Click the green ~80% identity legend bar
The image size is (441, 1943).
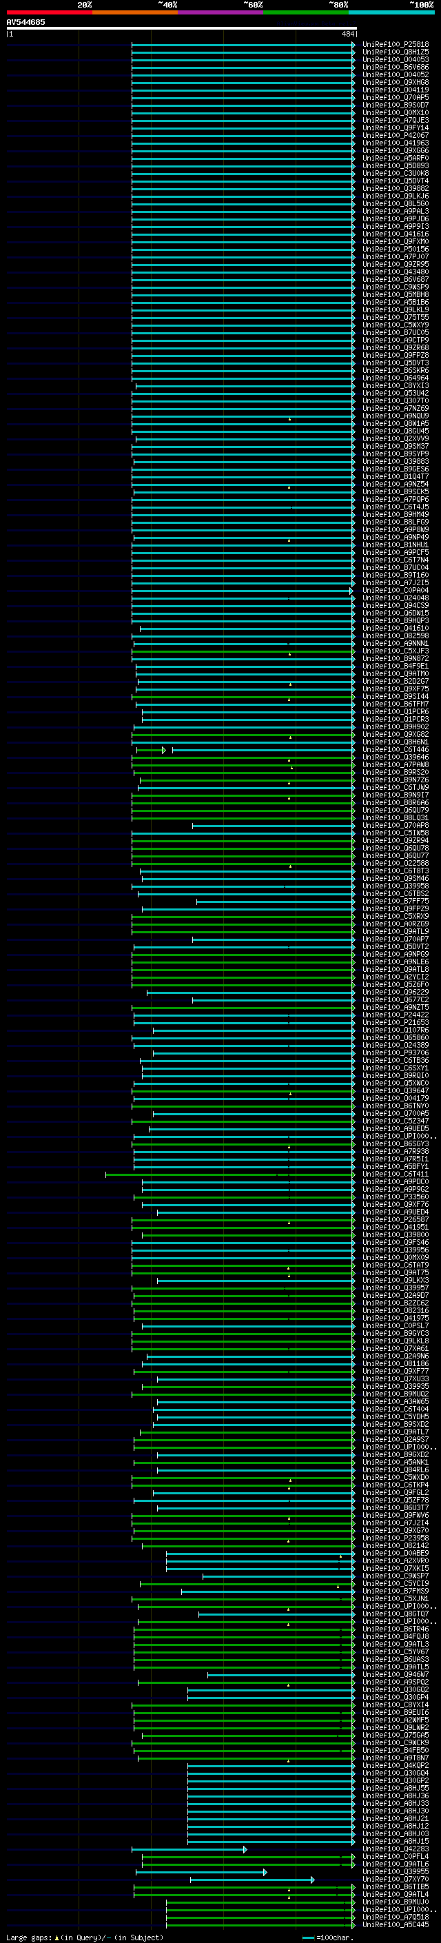306,12
